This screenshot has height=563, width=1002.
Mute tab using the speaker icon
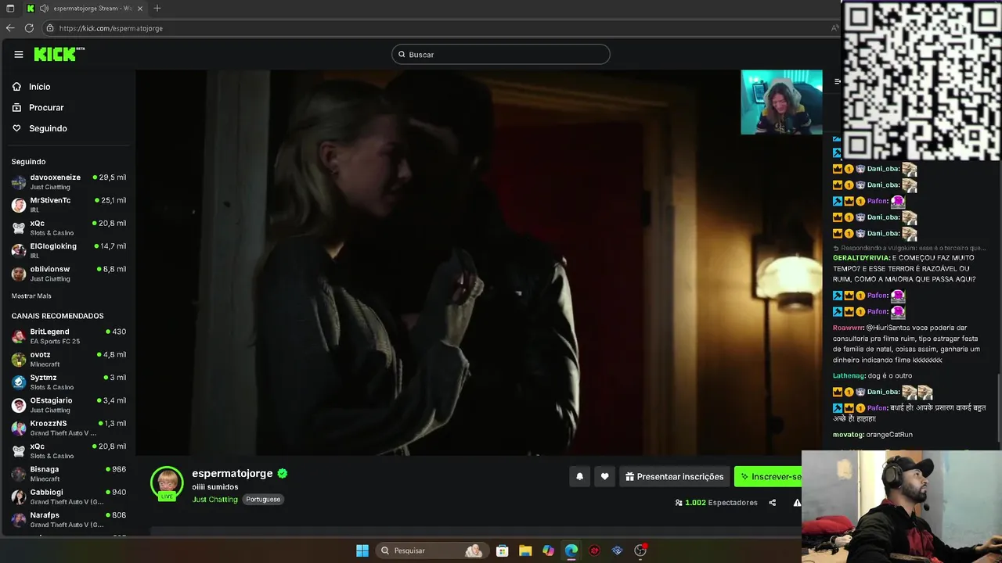(x=44, y=8)
